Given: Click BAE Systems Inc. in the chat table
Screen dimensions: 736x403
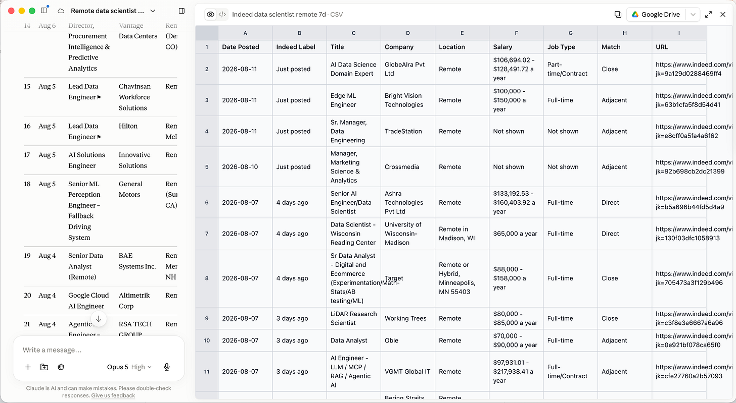Looking at the screenshot, I should pyautogui.click(x=137, y=261).
